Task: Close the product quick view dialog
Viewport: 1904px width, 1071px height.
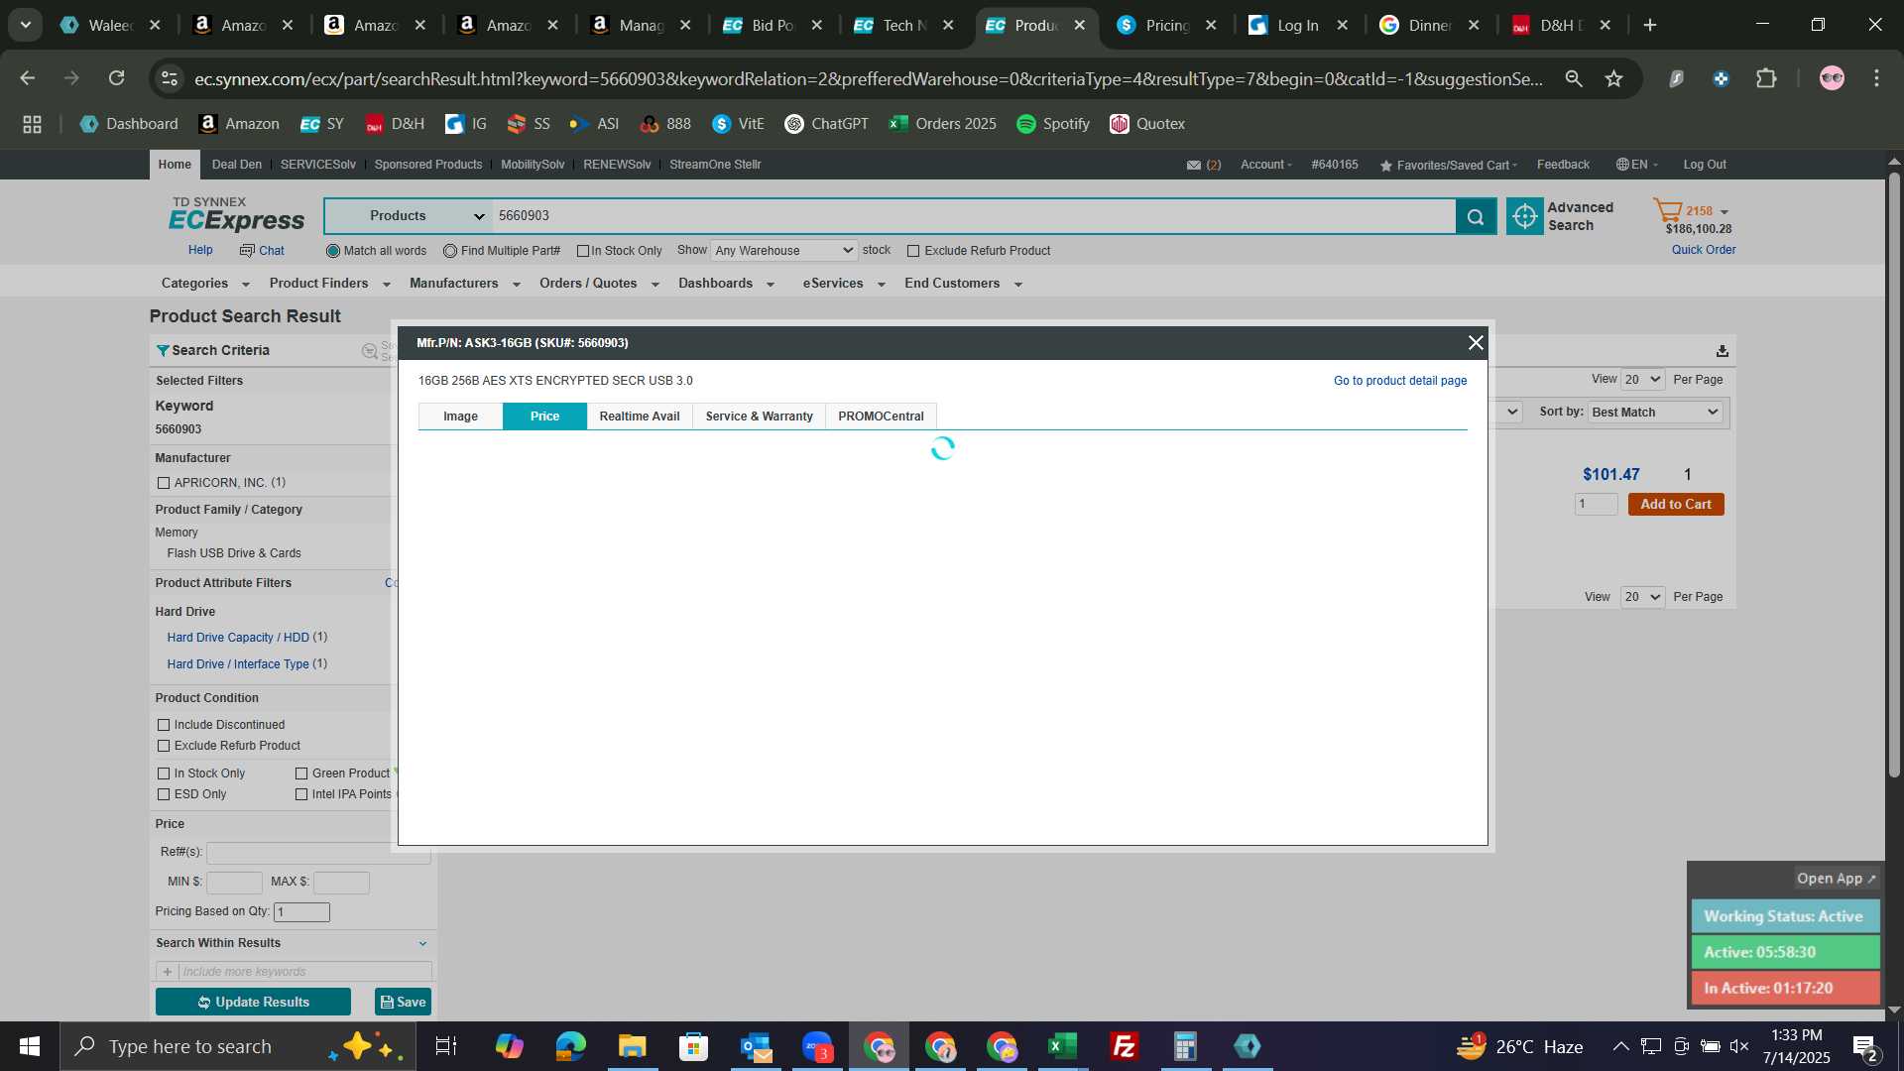Action: (1476, 342)
